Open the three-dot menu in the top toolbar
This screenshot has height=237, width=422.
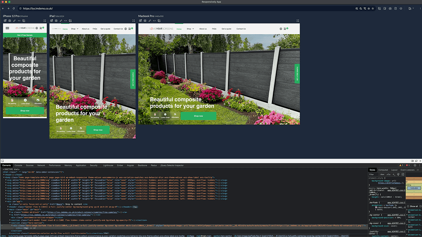click(x=420, y=8)
